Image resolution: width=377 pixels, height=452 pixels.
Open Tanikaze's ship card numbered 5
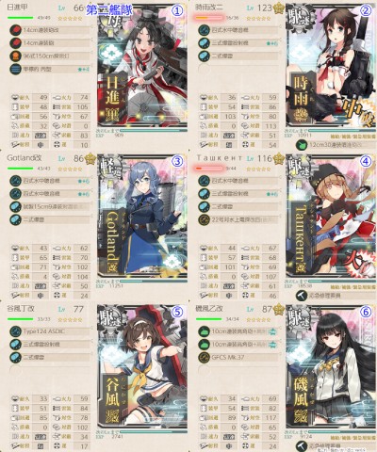(x=142, y=366)
